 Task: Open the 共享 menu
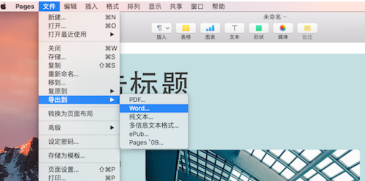tap(176, 6)
